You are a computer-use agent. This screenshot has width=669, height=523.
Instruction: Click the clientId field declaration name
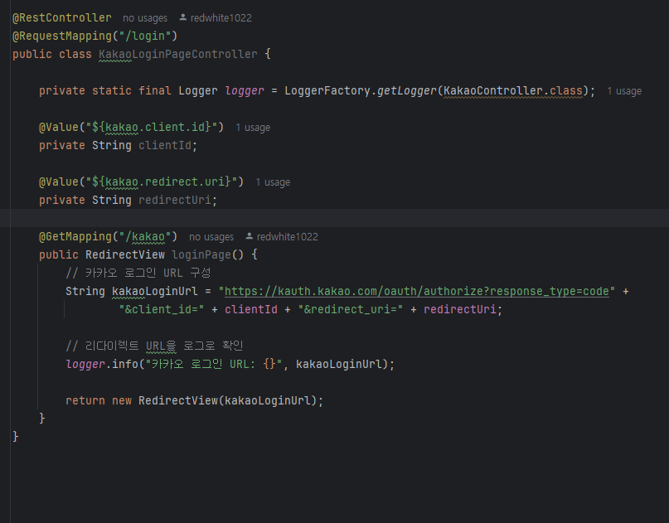(x=165, y=146)
